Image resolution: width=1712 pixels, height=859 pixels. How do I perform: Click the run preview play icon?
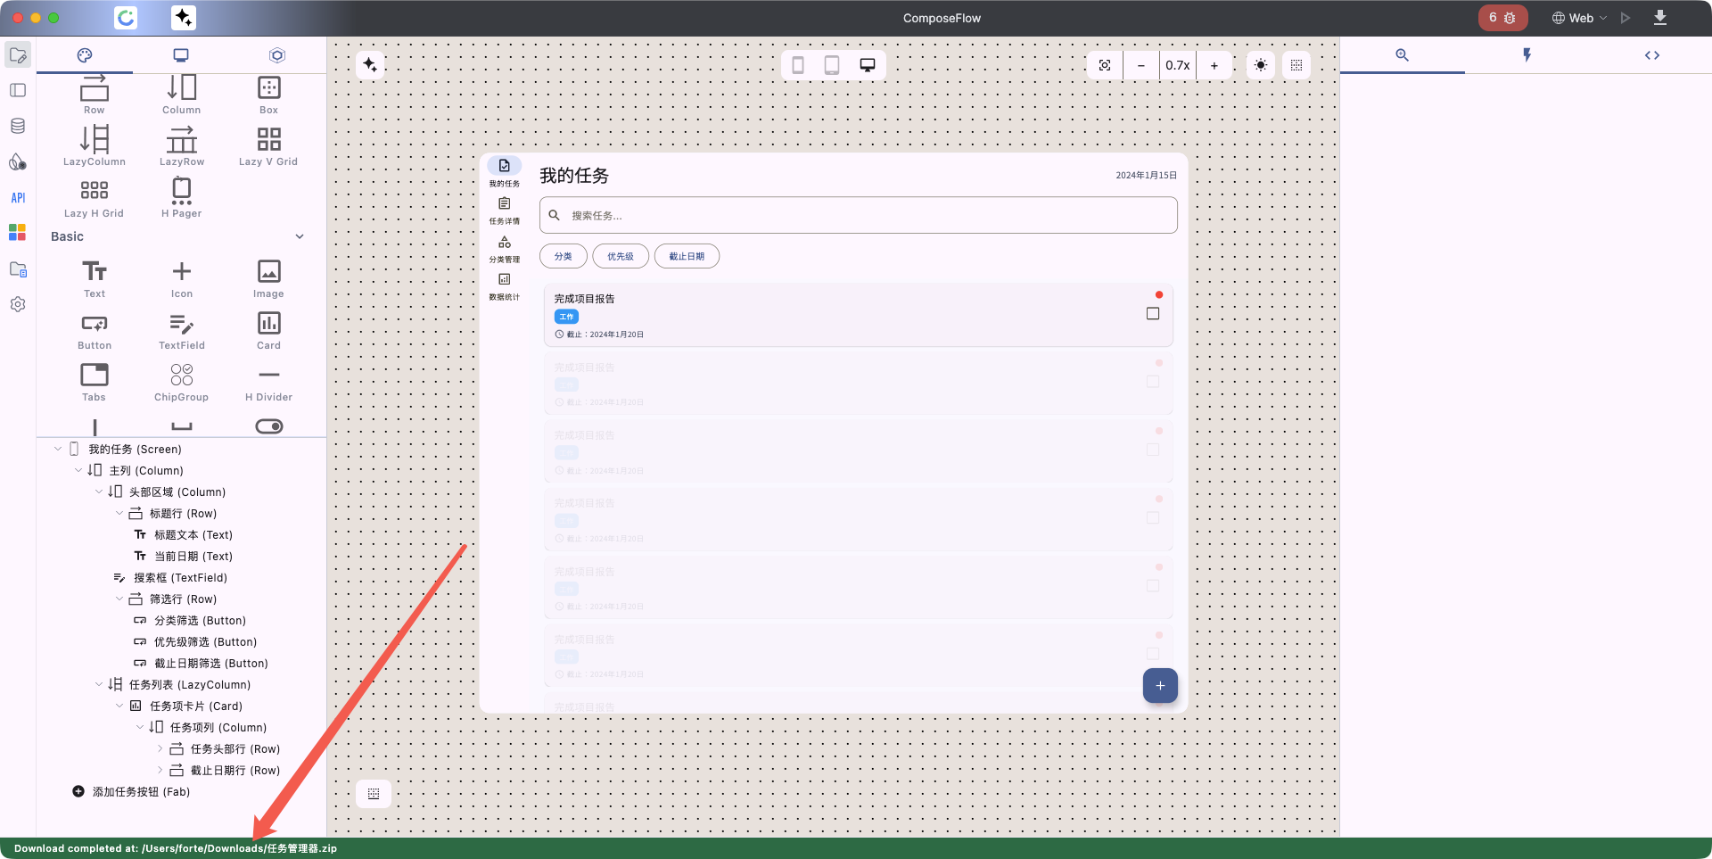point(1626,18)
